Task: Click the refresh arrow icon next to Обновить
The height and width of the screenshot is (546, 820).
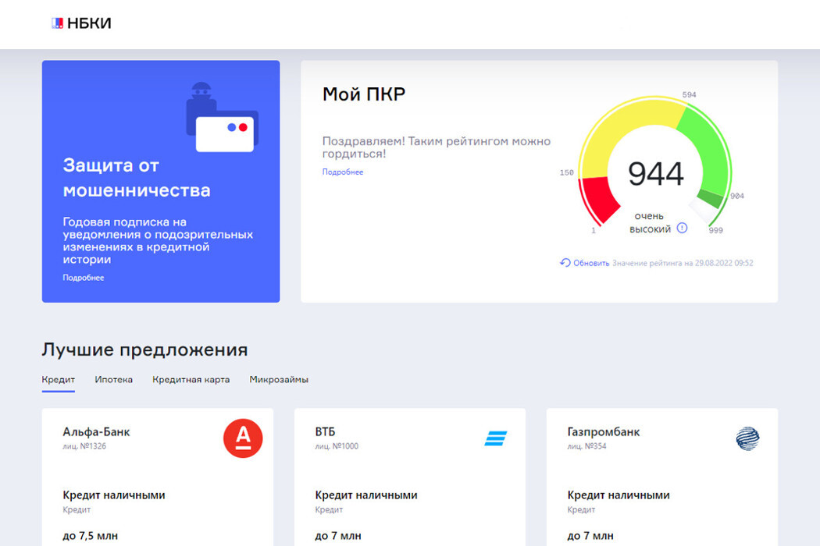Action: tap(565, 262)
